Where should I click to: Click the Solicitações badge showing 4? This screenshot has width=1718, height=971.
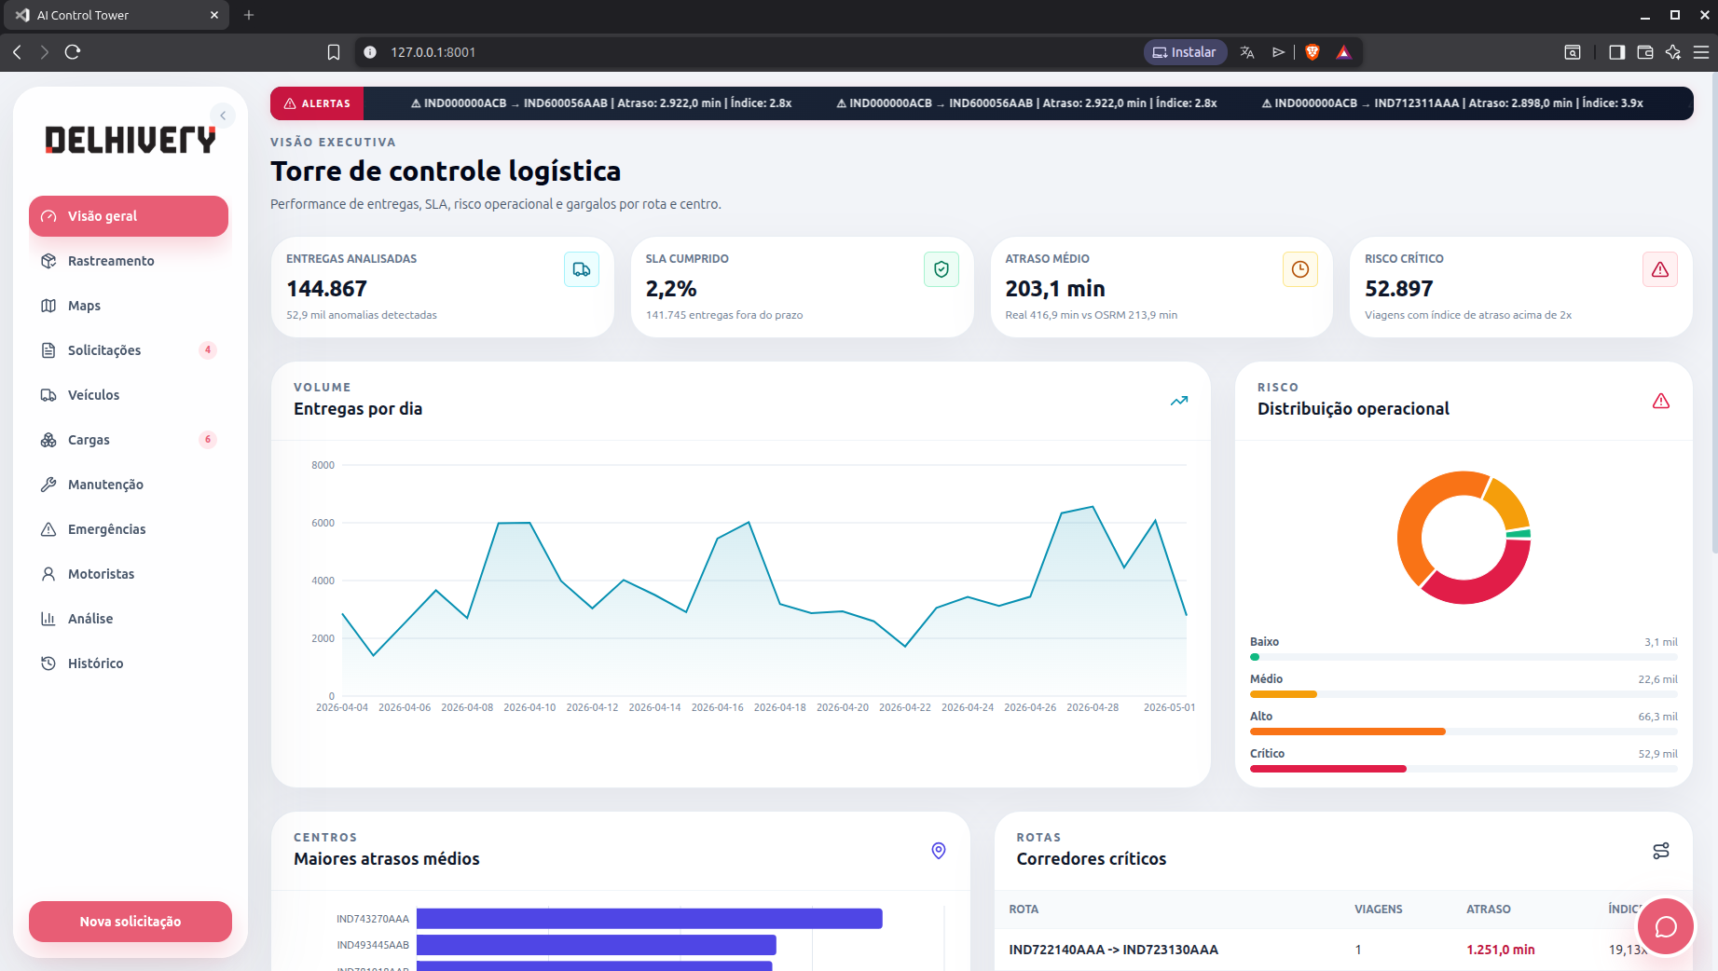208,350
